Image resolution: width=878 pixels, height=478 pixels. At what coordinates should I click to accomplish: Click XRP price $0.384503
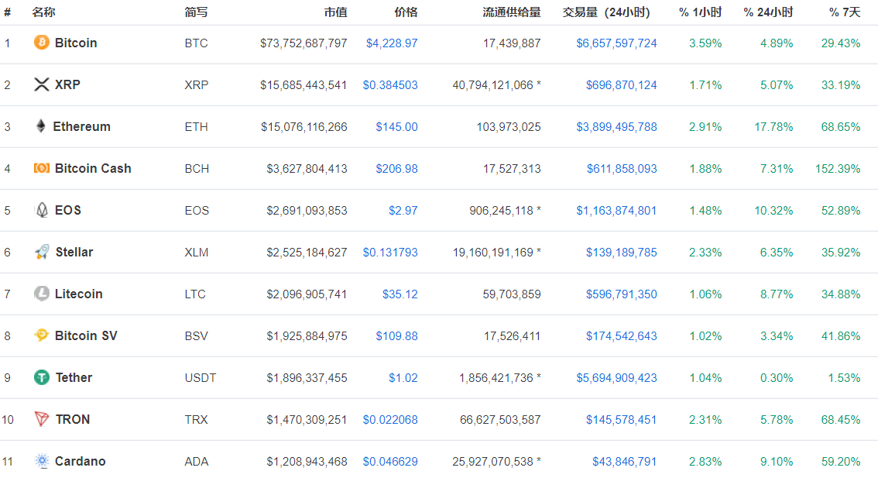(x=390, y=85)
